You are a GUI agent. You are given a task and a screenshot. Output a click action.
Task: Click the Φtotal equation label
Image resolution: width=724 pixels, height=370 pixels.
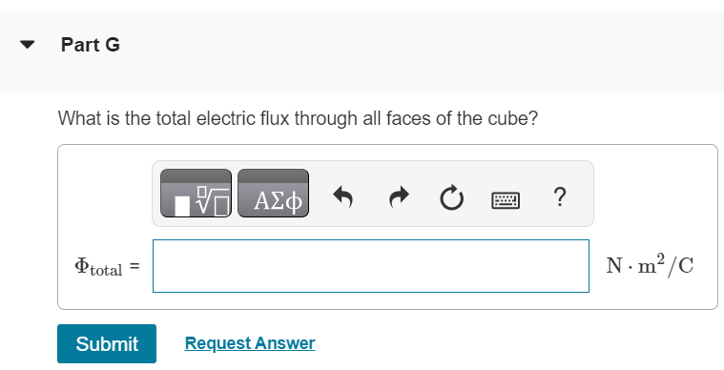pyautogui.click(x=99, y=267)
